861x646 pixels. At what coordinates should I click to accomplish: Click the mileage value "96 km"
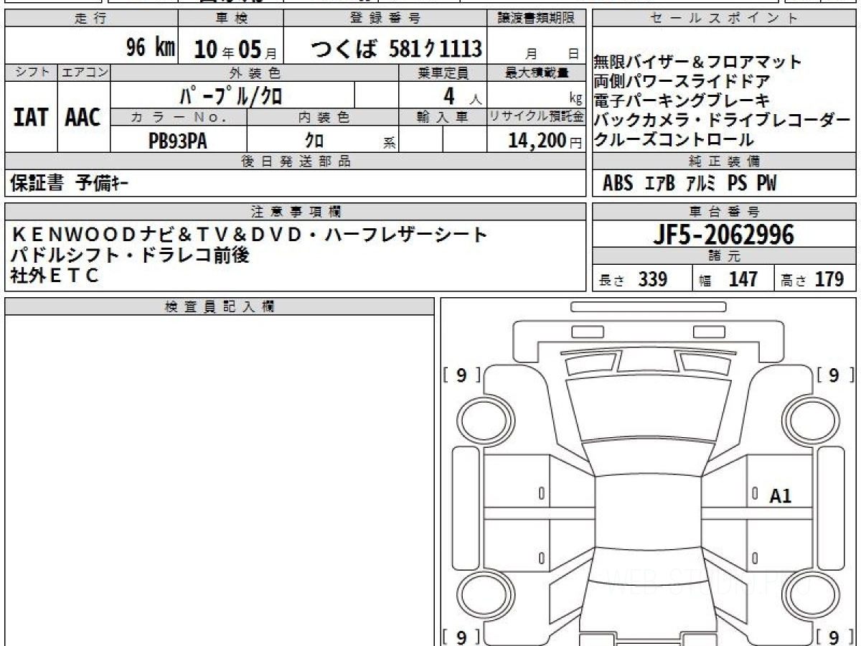(x=151, y=48)
